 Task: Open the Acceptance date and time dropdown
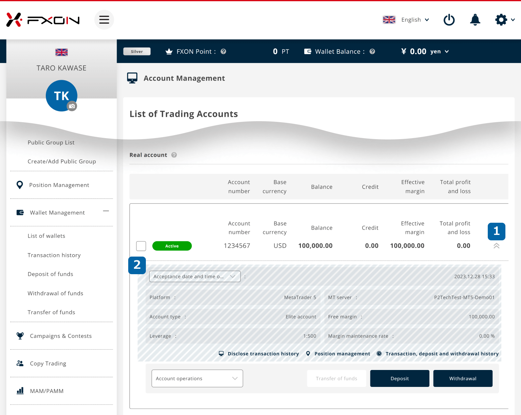[x=195, y=276]
